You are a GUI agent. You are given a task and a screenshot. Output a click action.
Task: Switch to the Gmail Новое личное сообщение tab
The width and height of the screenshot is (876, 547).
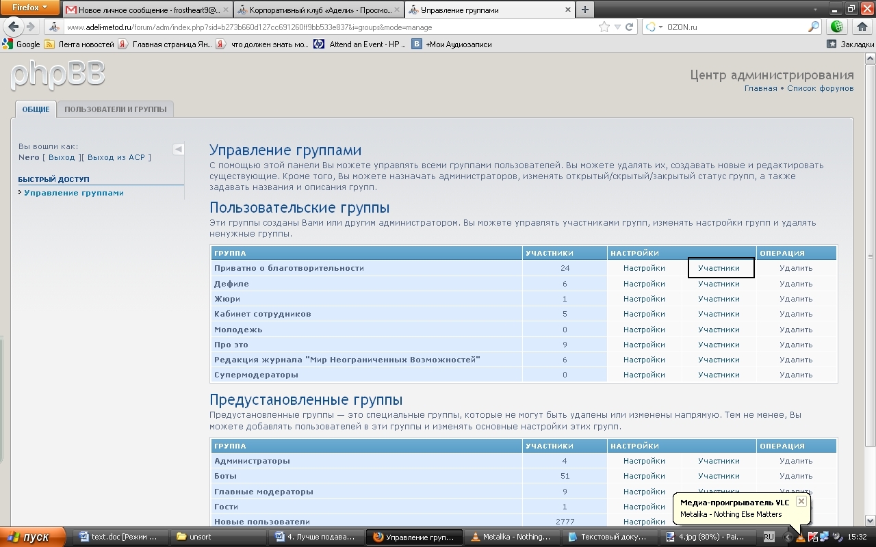click(x=147, y=10)
